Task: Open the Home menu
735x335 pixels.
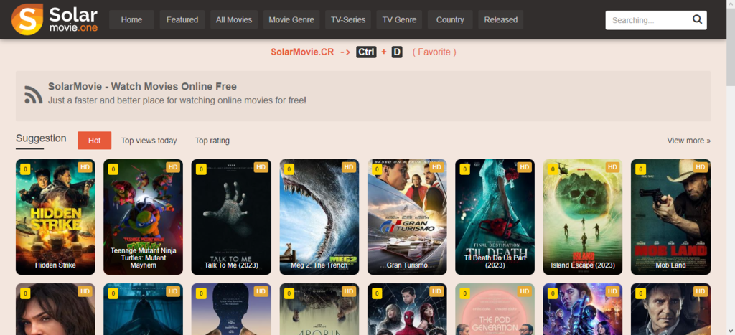Action: pos(132,19)
